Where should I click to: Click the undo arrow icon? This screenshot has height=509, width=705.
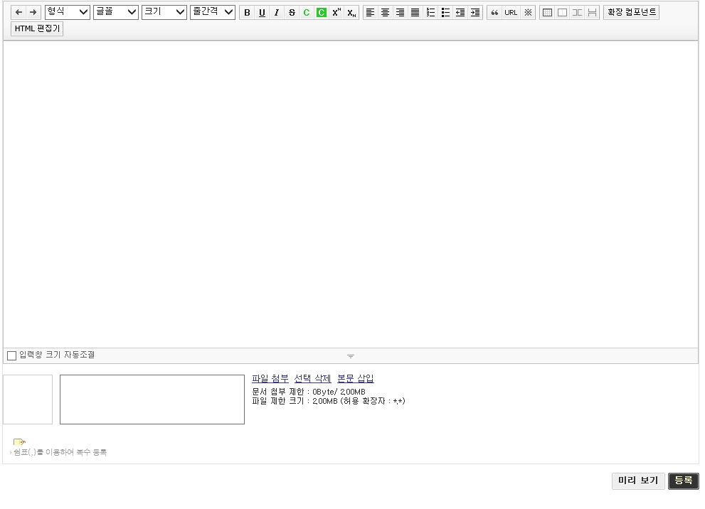[x=18, y=13]
